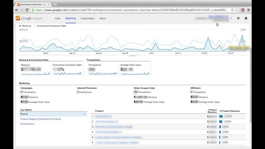
Task: Click the Ecommerce Conversion Rate legend dot
Action: click(35, 26)
